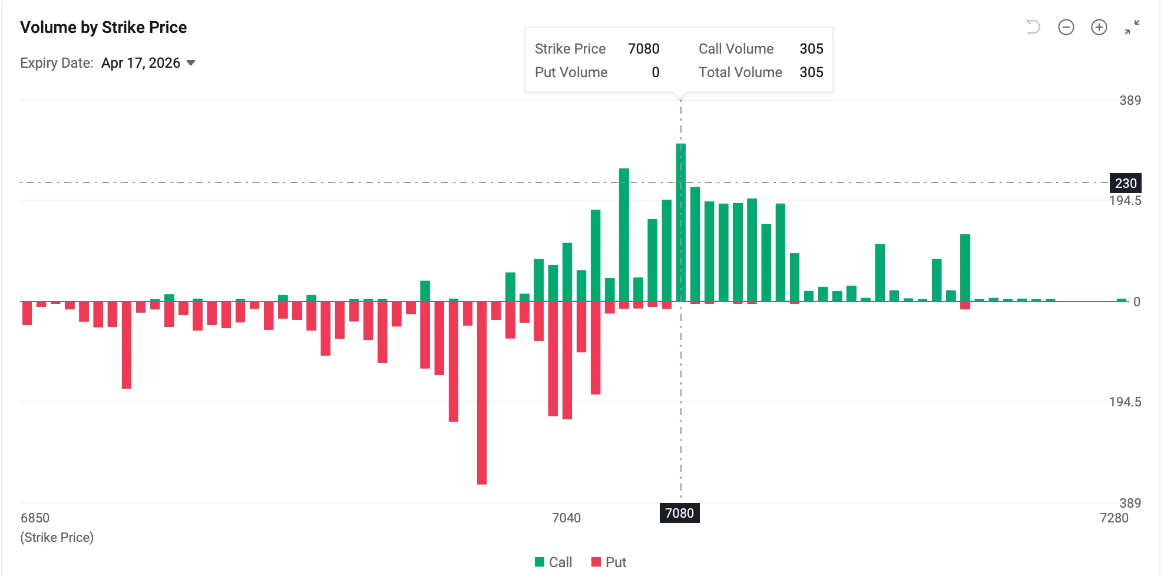Hide Put bars by clicking Put legend text

(x=616, y=562)
